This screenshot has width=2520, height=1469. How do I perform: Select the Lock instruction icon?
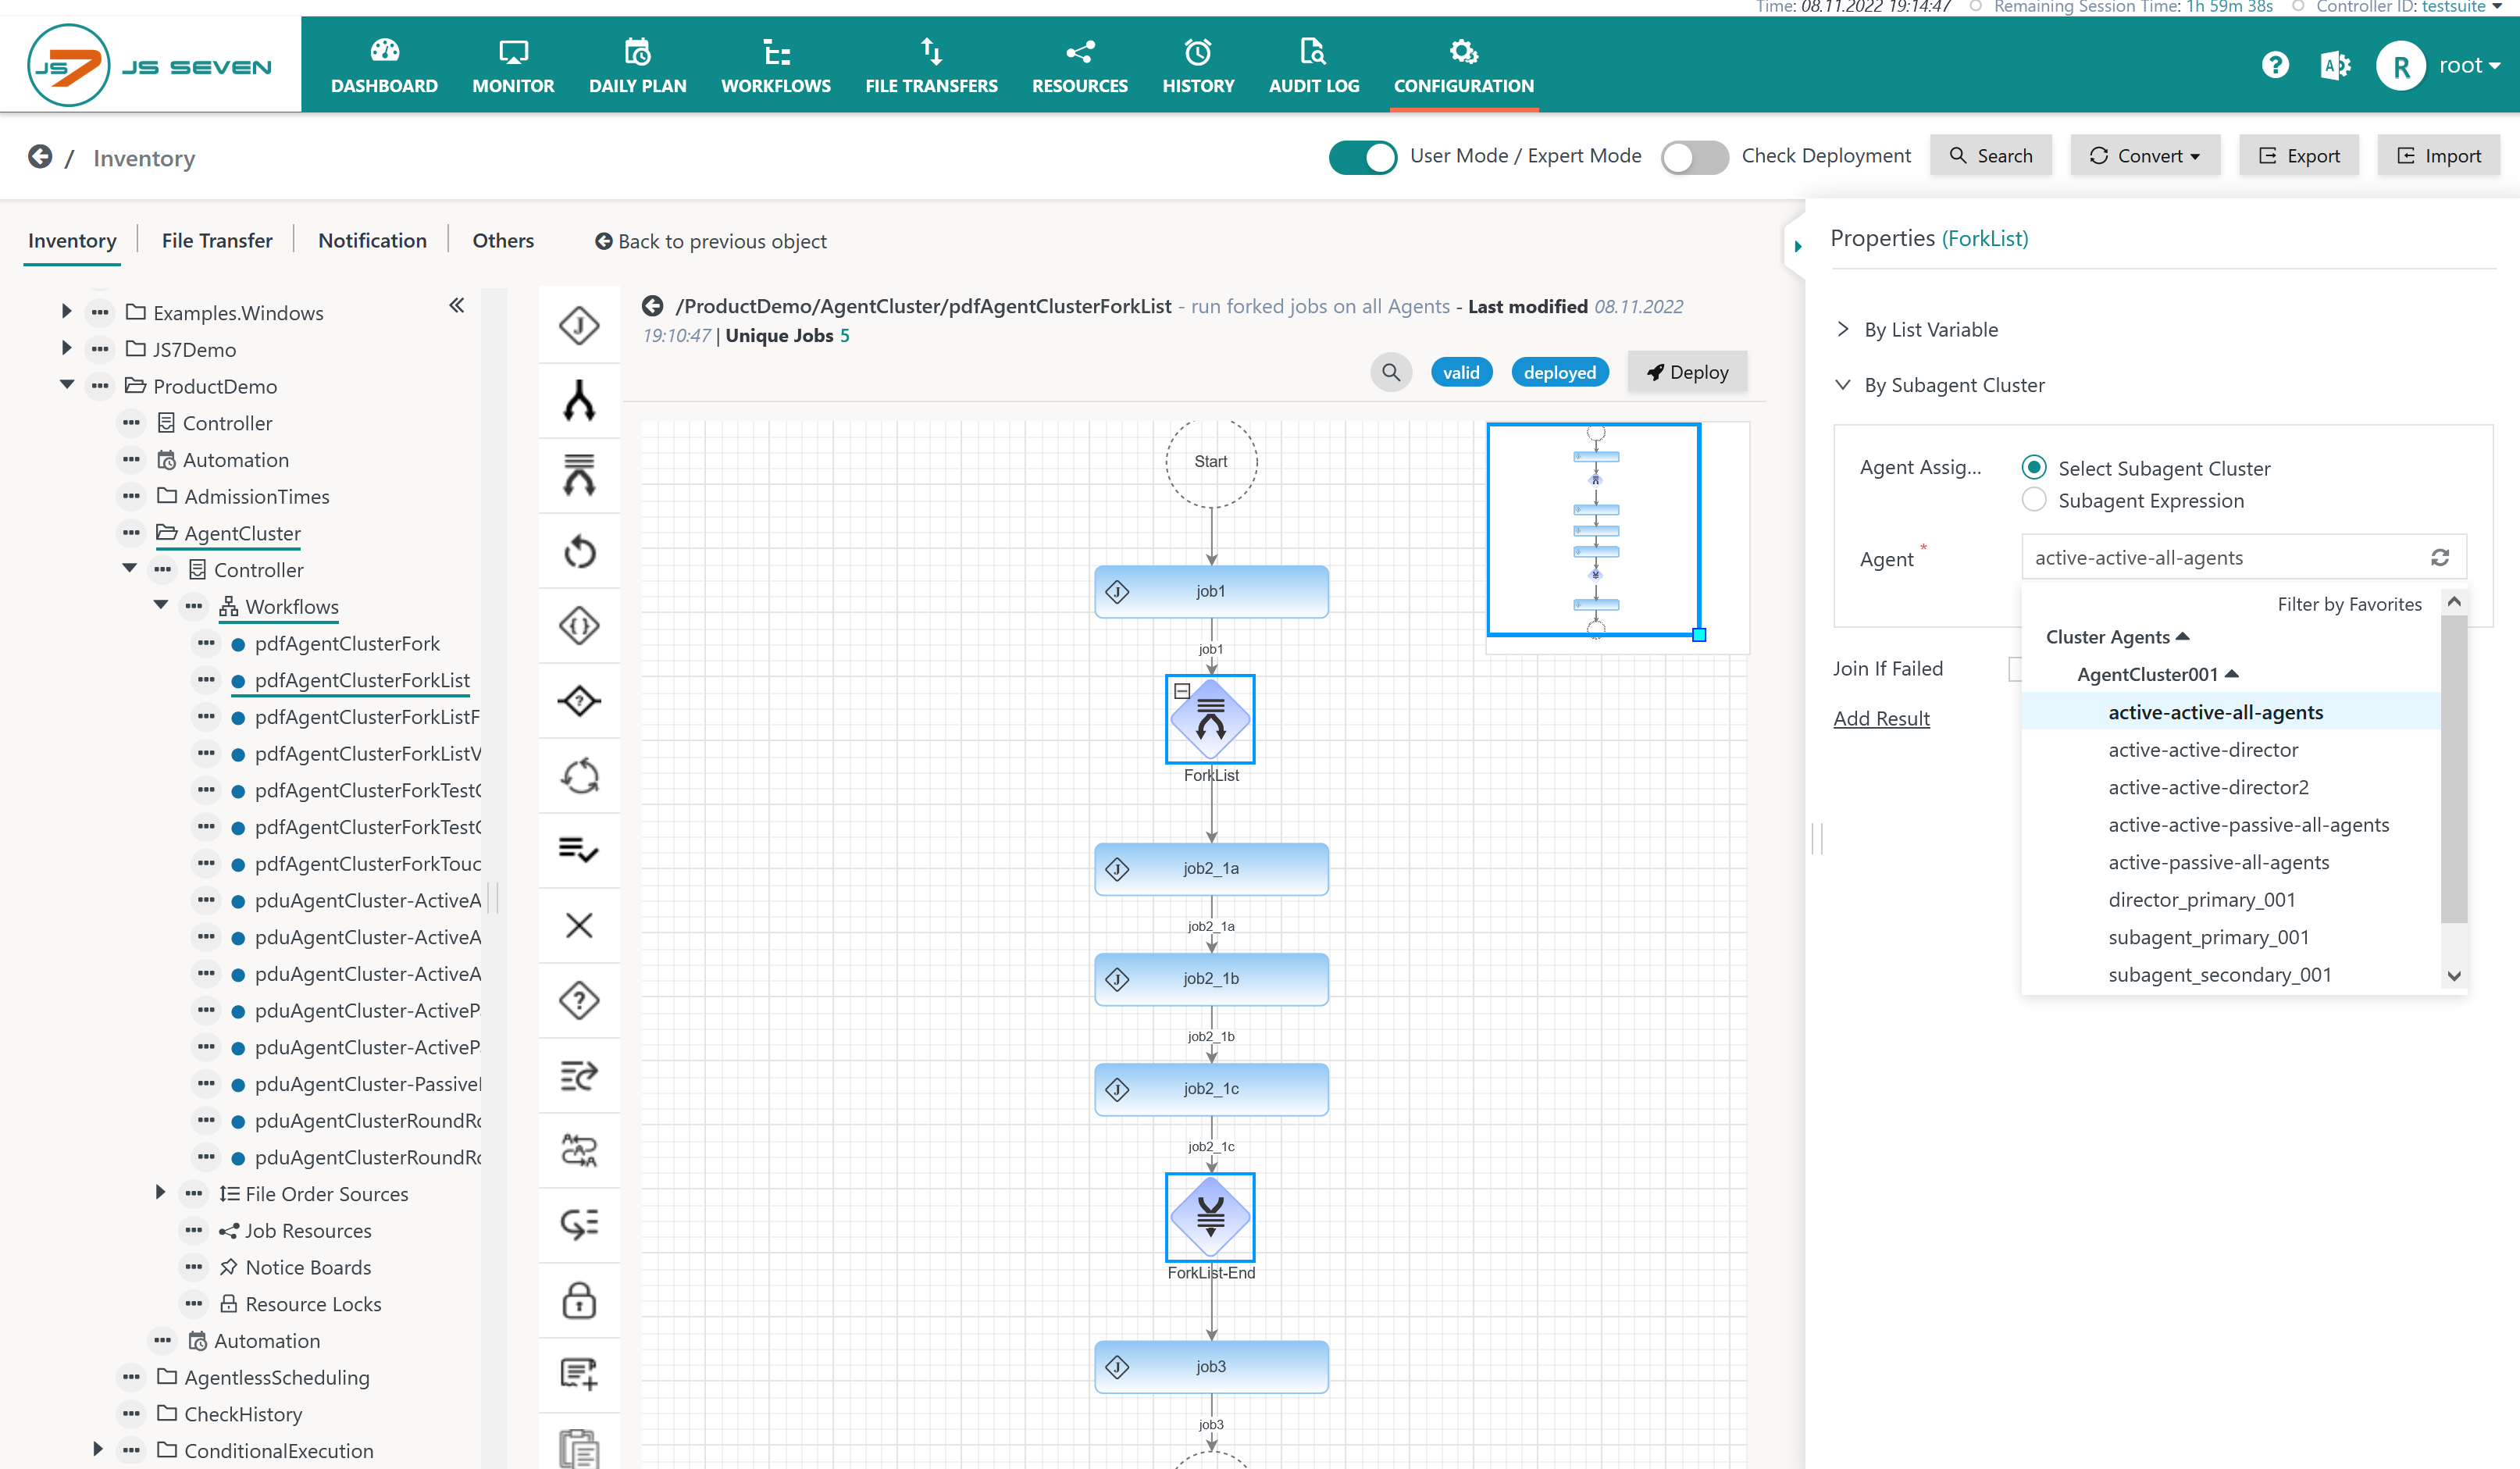coord(579,1300)
